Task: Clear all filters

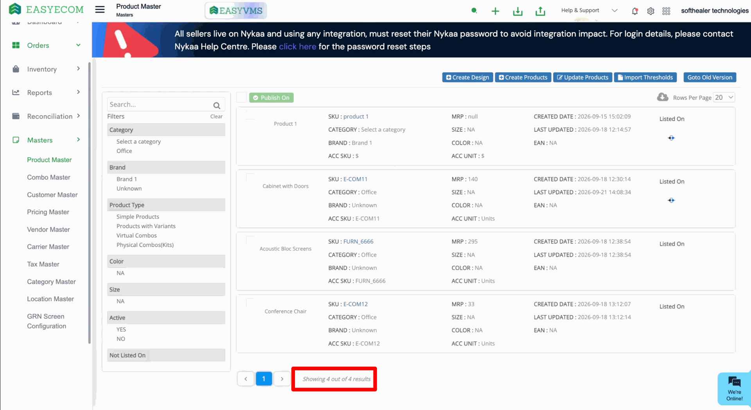Action: tap(216, 117)
